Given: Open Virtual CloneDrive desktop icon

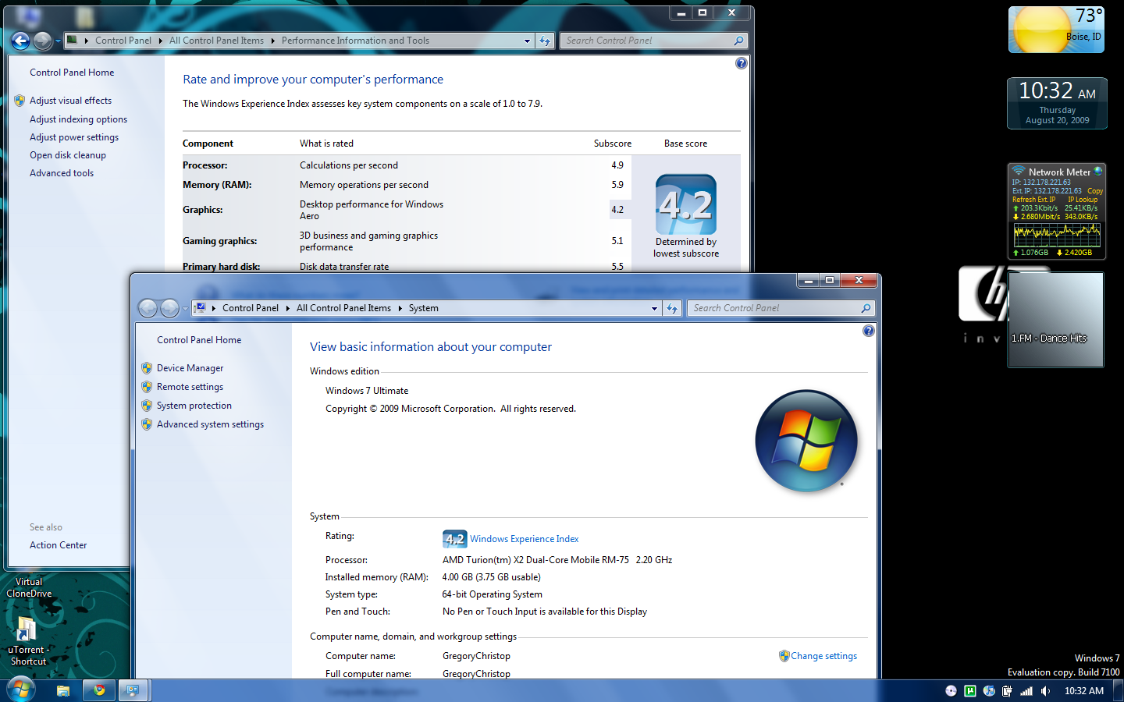Looking at the screenshot, I should point(29,587).
